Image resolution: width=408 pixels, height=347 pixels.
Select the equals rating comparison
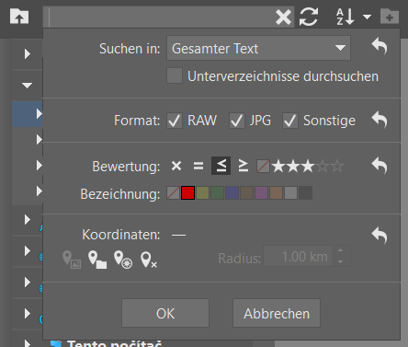tap(198, 166)
